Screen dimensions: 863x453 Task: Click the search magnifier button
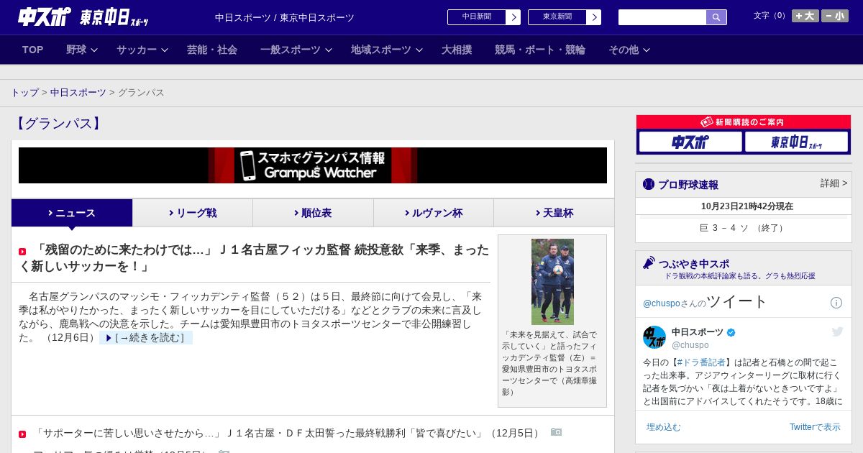click(x=716, y=17)
